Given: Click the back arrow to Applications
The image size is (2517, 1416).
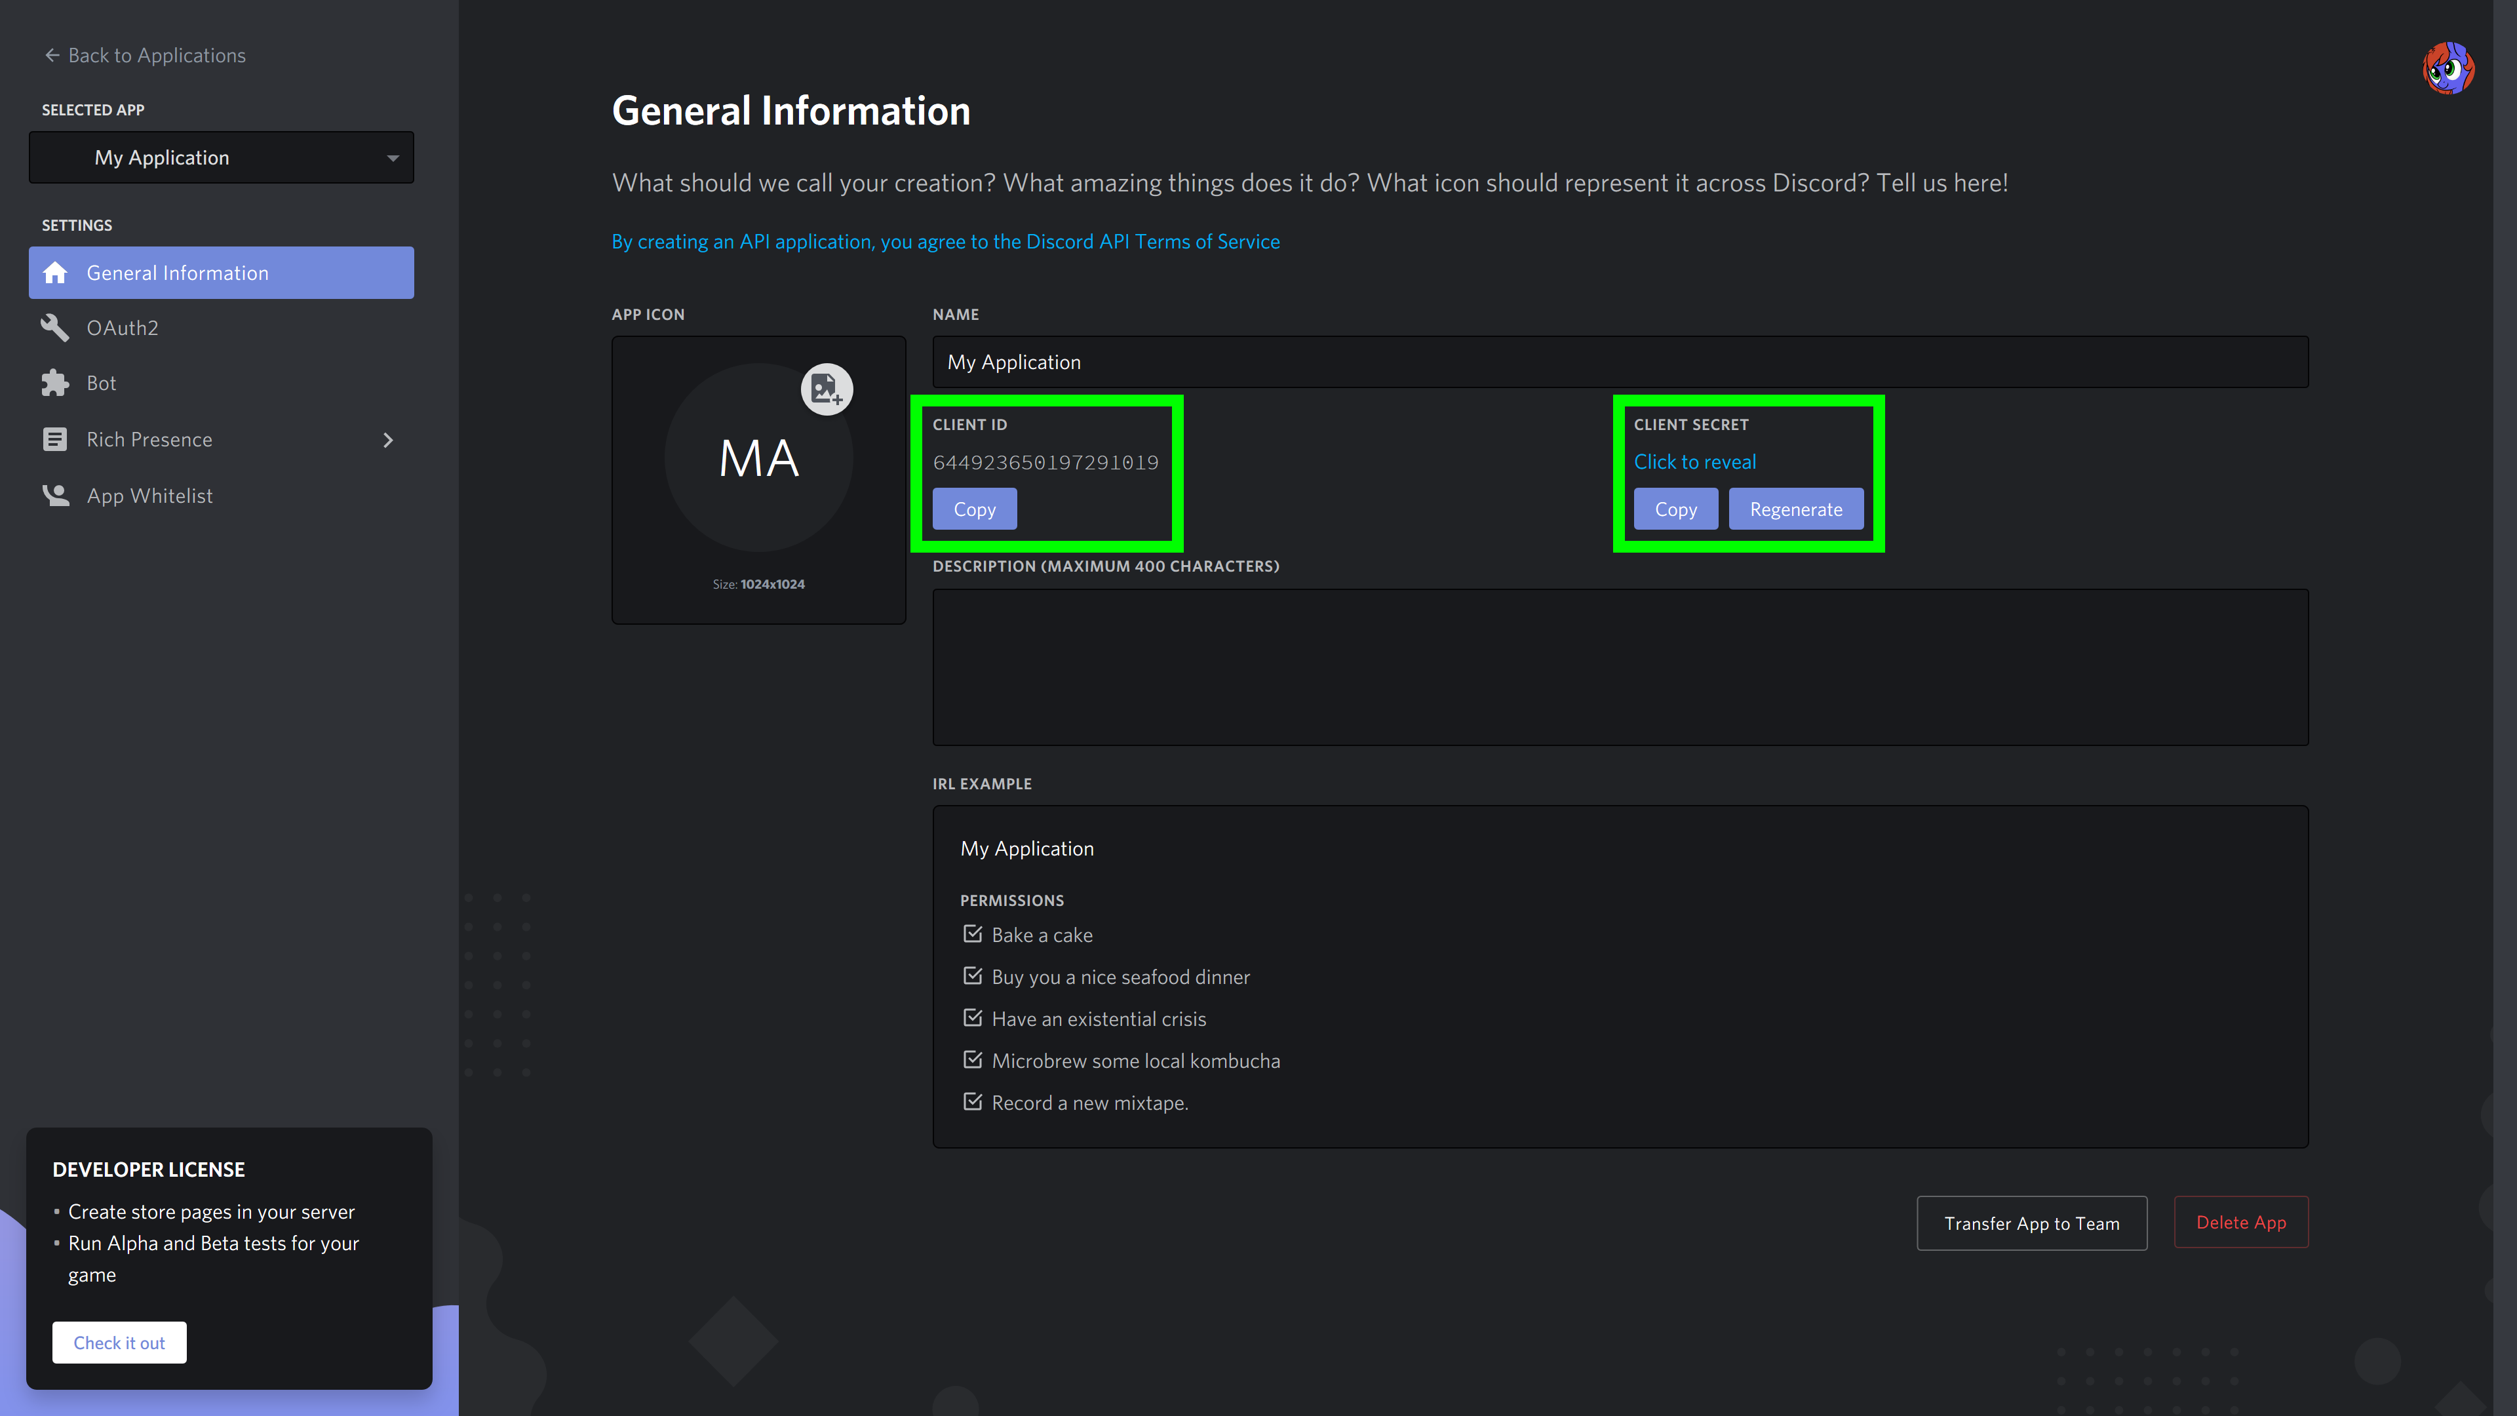Looking at the screenshot, I should click(x=52, y=56).
